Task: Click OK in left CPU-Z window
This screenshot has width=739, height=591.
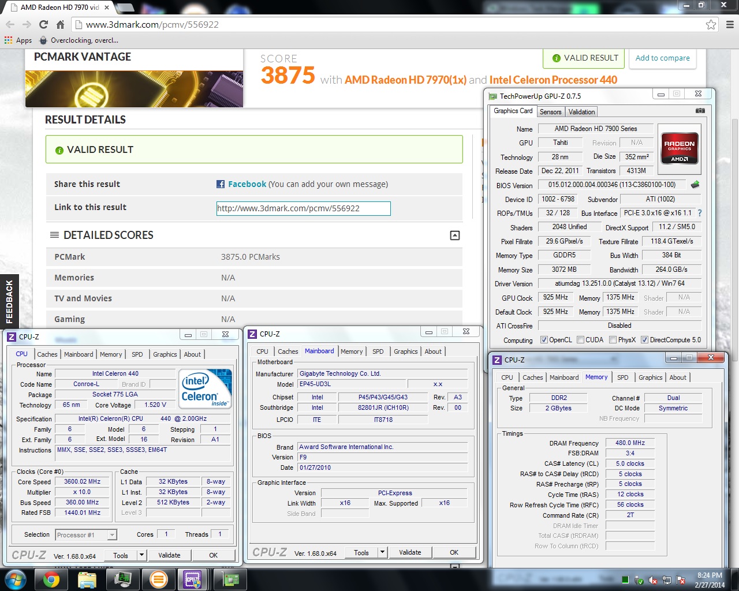Action: pos(214,555)
